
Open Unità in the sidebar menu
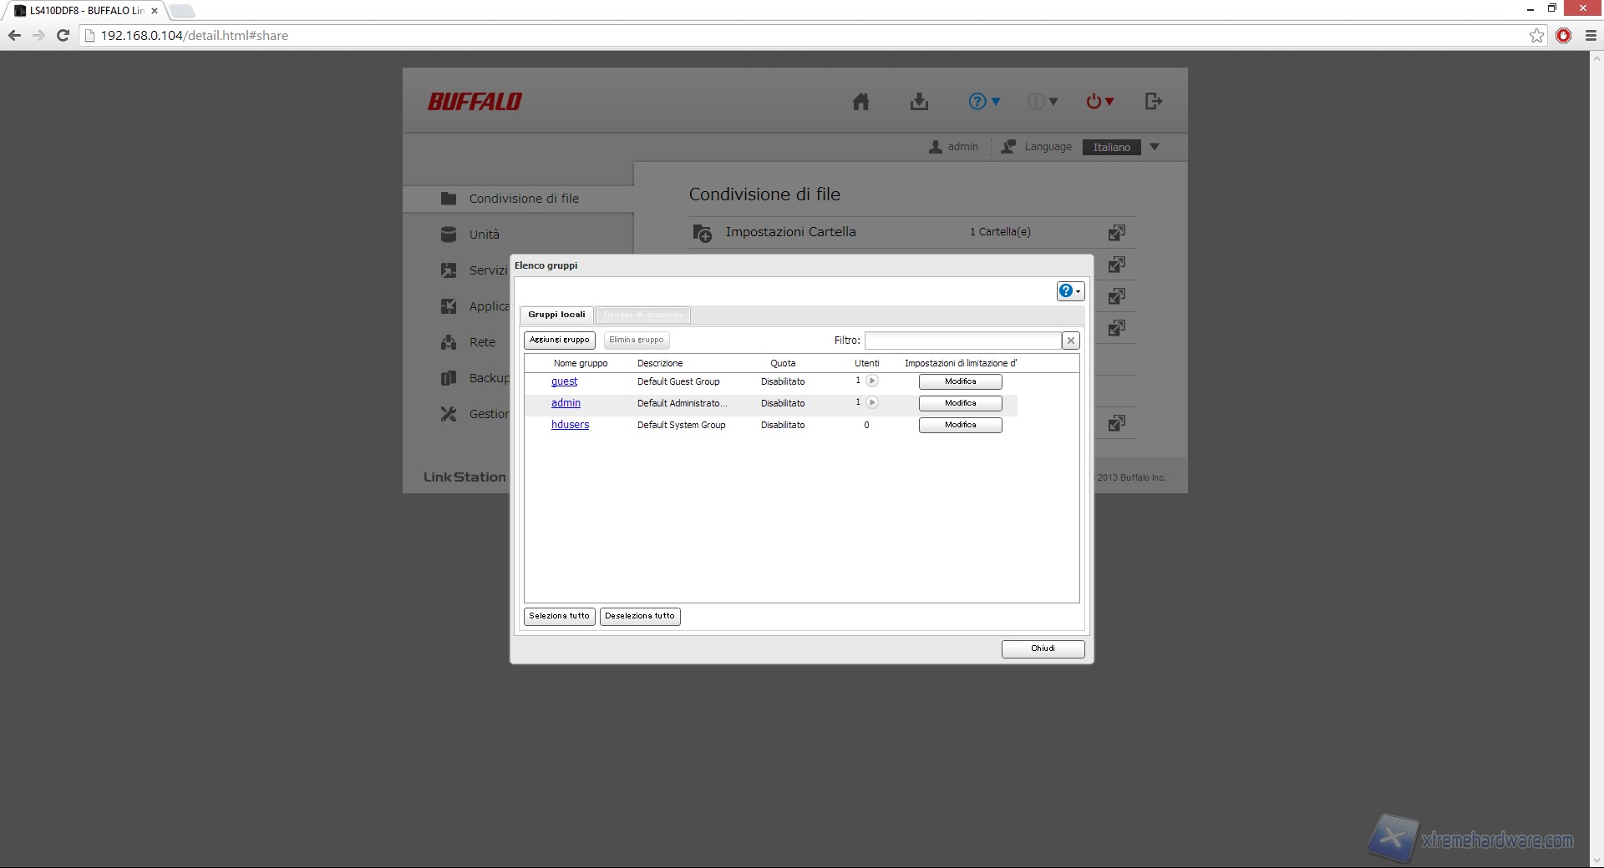click(x=484, y=235)
